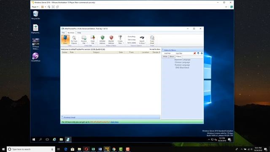Screen dimensions: 270x152
Task: Click VMware unity mode icon
Action: pyautogui.click(x=57, y=7)
